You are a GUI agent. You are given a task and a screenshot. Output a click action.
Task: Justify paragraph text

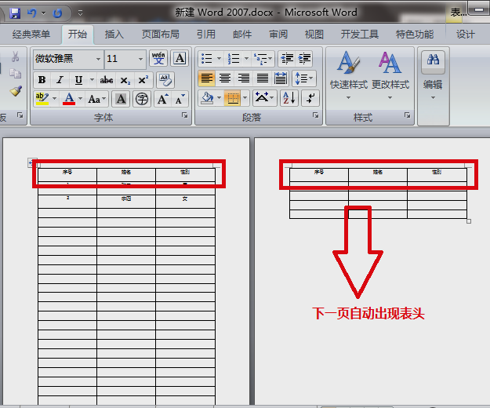[262, 78]
